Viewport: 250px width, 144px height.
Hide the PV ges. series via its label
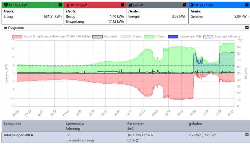click(160, 36)
